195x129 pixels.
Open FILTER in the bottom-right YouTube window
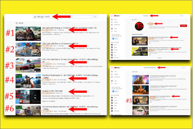(135, 72)
